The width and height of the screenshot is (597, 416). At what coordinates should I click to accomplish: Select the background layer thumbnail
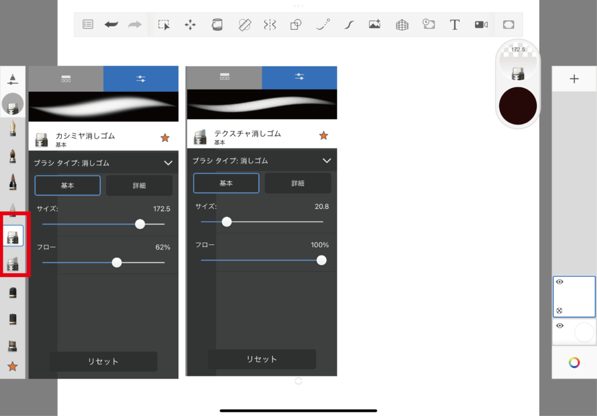coord(574,332)
